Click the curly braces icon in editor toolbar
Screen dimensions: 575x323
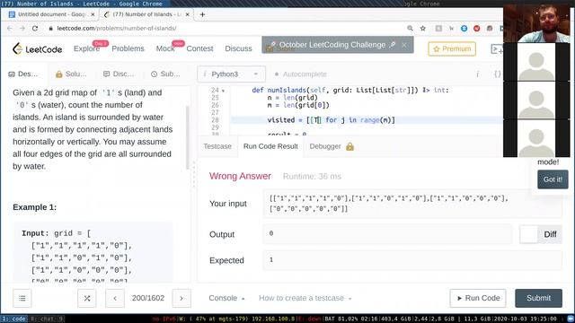coord(497,74)
